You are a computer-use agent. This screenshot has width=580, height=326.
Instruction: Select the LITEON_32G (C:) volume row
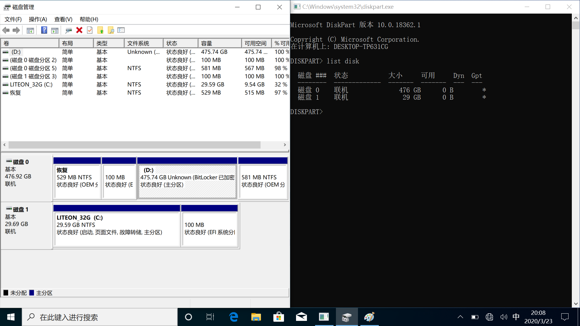tap(145, 85)
